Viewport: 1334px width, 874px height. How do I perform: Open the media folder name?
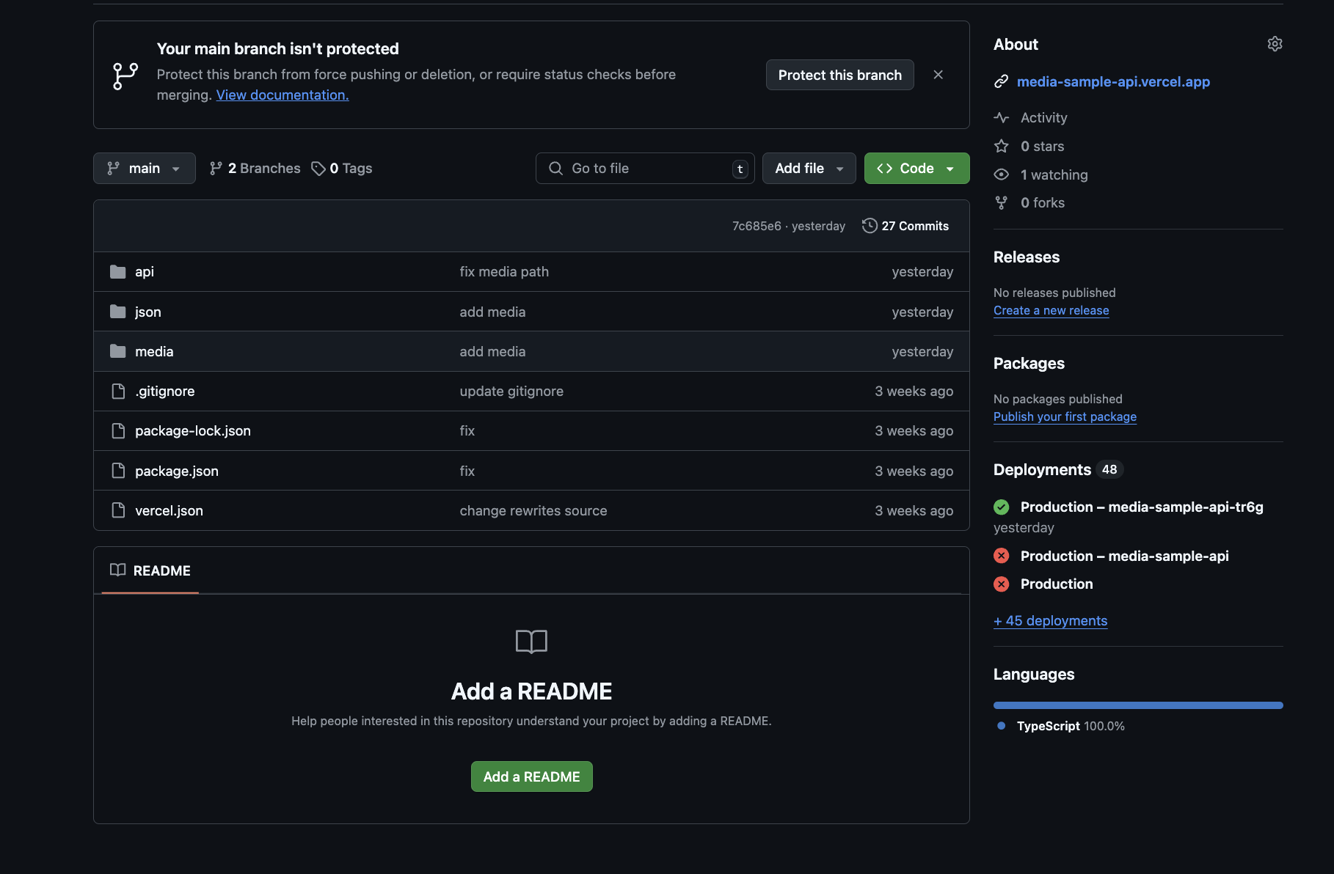pyautogui.click(x=154, y=351)
